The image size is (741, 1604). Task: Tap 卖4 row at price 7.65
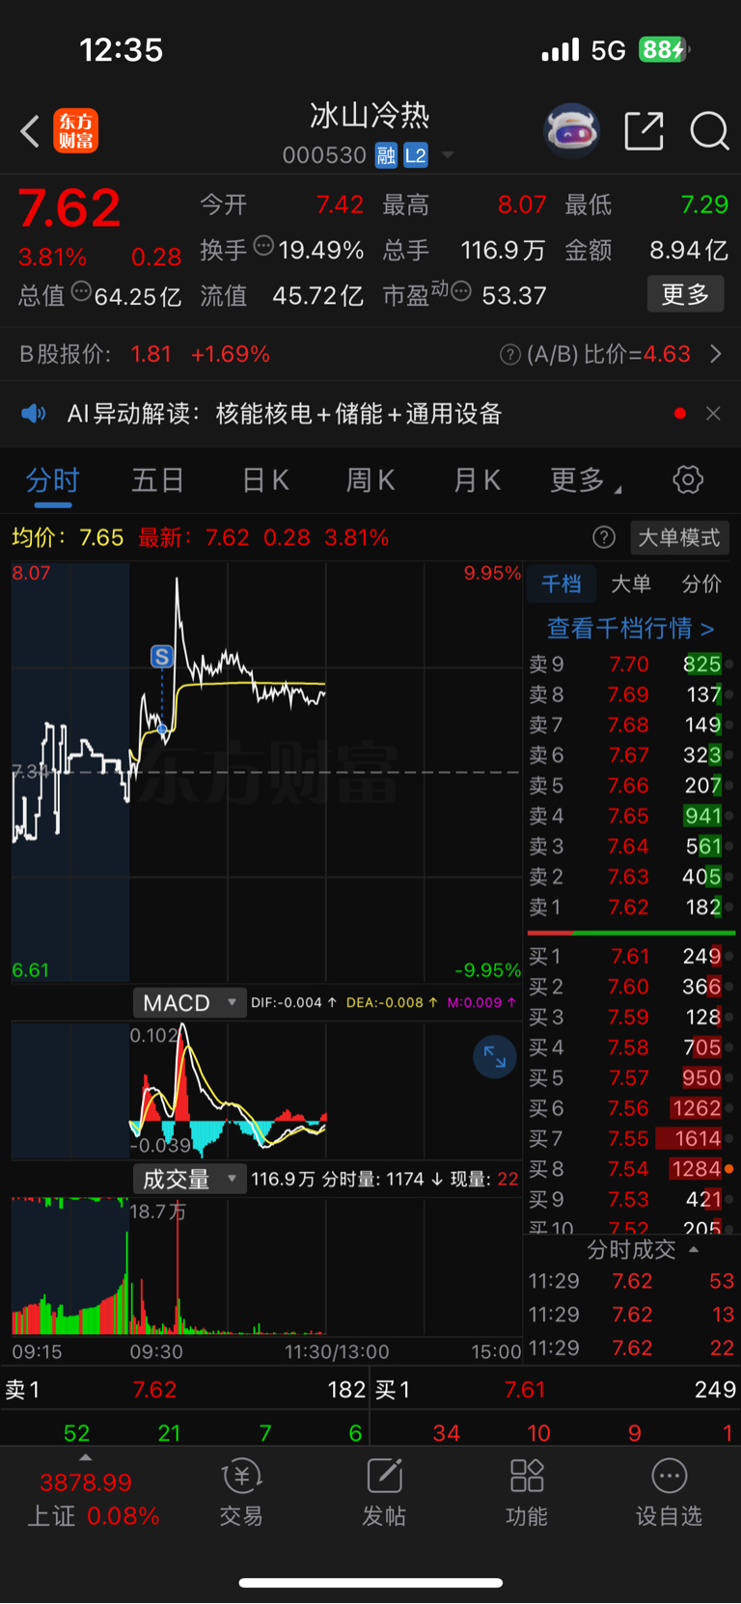(631, 816)
